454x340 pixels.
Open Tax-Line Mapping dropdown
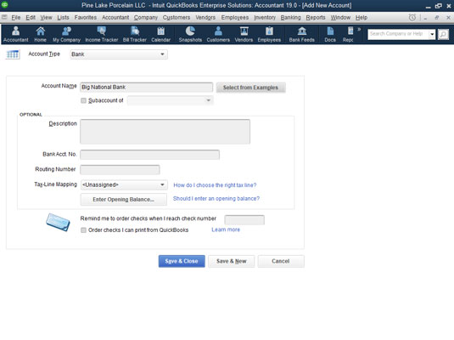124,184
